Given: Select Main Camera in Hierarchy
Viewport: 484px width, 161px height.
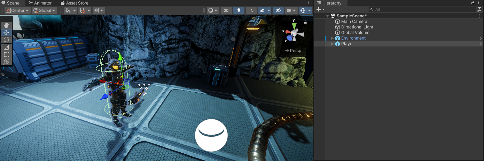Looking at the screenshot, I should pos(354,22).
